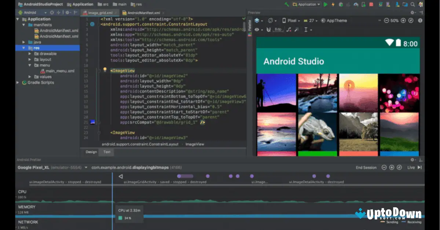The width and height of the screenshot is (440, 230).
Task: Apply instant run changes via lightning icon
Action: (x=333, y=4)
